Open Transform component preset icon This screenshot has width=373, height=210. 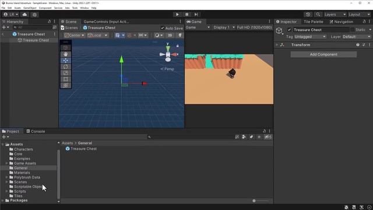coord(364,45)
